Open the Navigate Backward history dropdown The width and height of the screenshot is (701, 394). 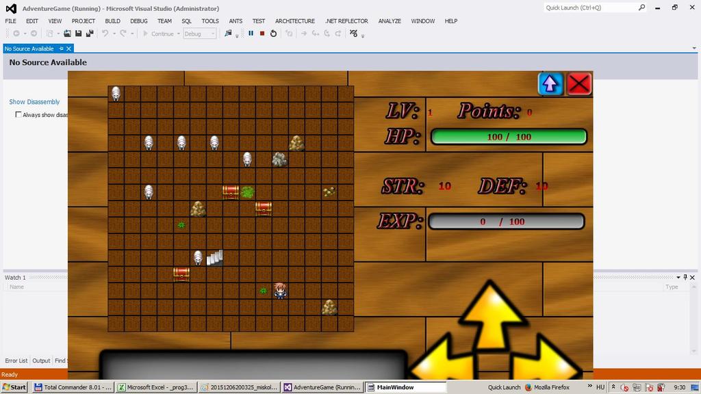click(x=25, y=34)
